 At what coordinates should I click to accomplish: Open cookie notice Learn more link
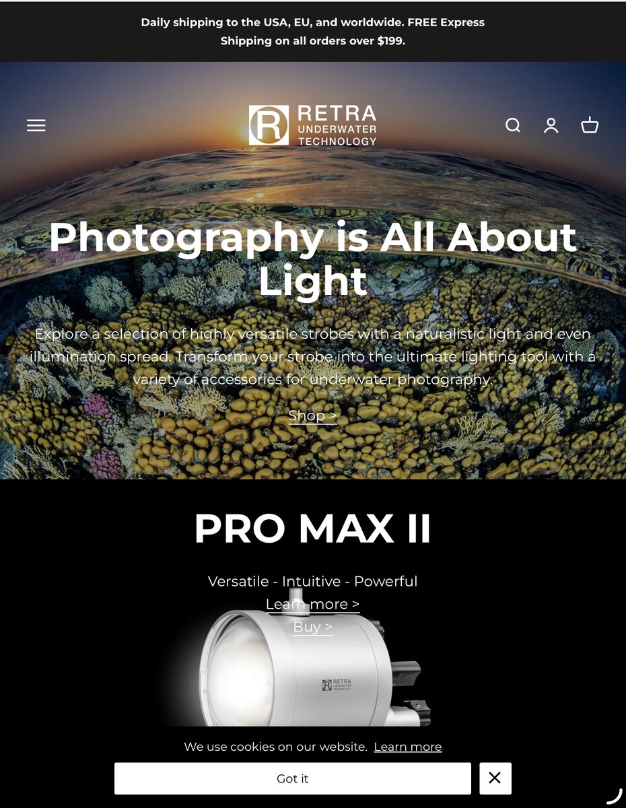(408, 747)
